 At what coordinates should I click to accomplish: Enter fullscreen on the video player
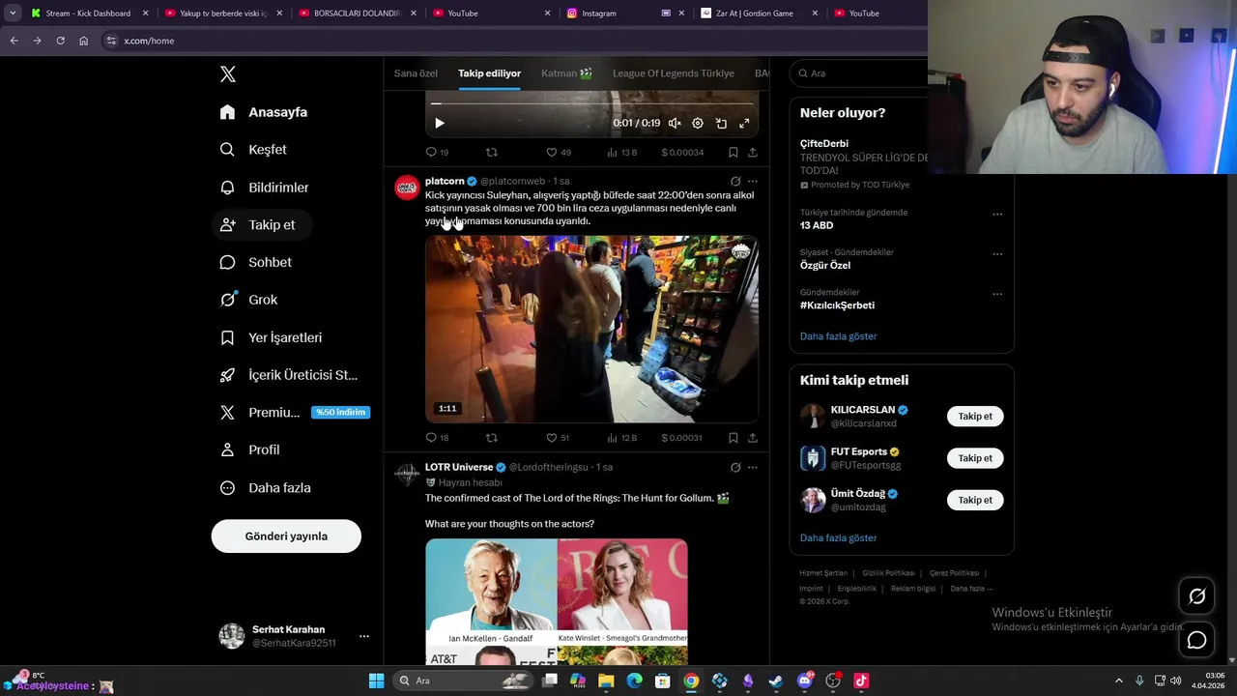click(744, 124)
